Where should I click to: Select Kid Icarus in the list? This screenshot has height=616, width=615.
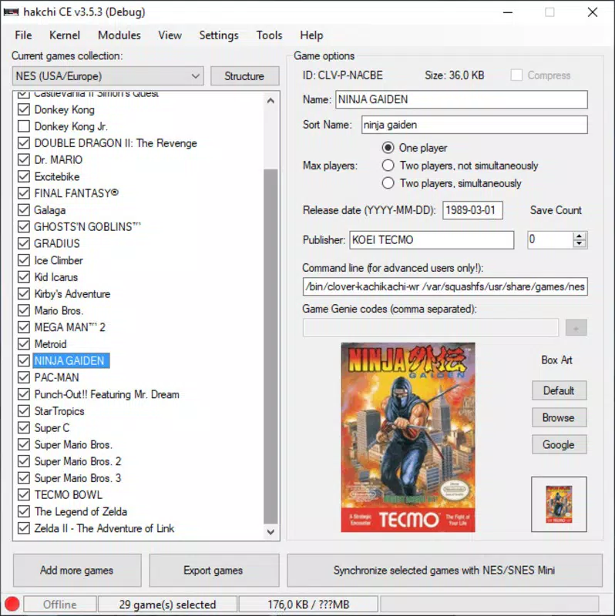point(56,277)
